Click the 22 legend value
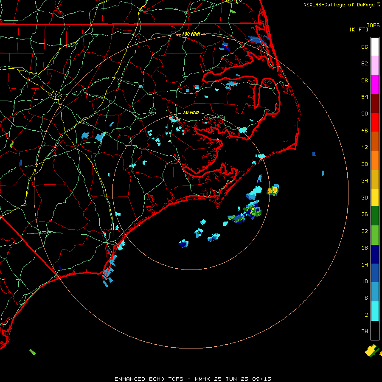Viewport: 382px width, 382px height. [x=365, y=231]
